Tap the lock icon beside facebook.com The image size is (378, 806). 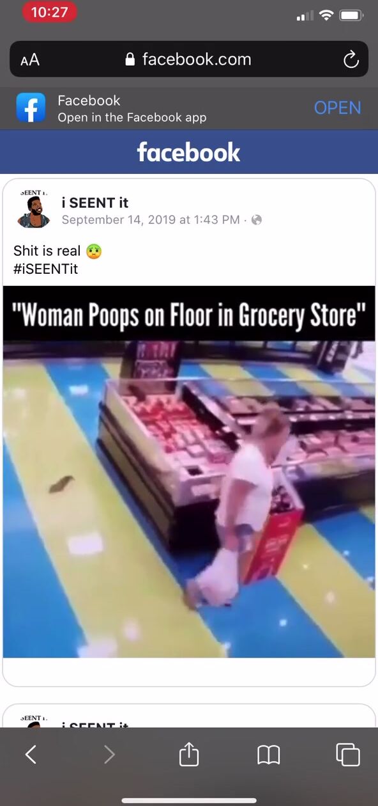tap(130, 60)
